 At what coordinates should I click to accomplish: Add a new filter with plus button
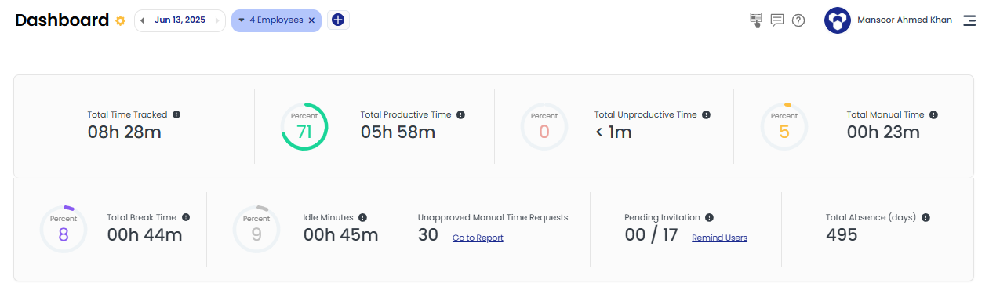pos(338,20)
